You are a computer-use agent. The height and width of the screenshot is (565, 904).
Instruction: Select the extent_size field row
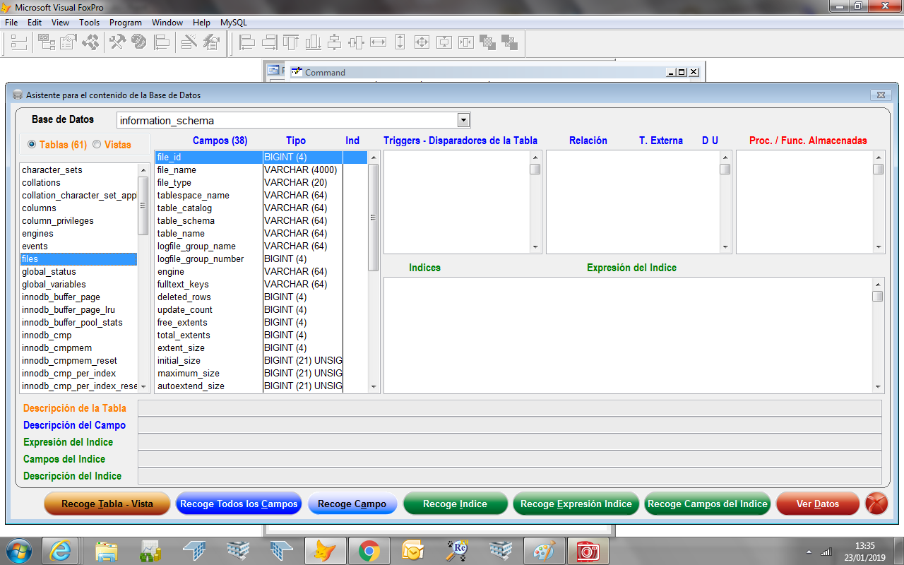tap(261, 348)
